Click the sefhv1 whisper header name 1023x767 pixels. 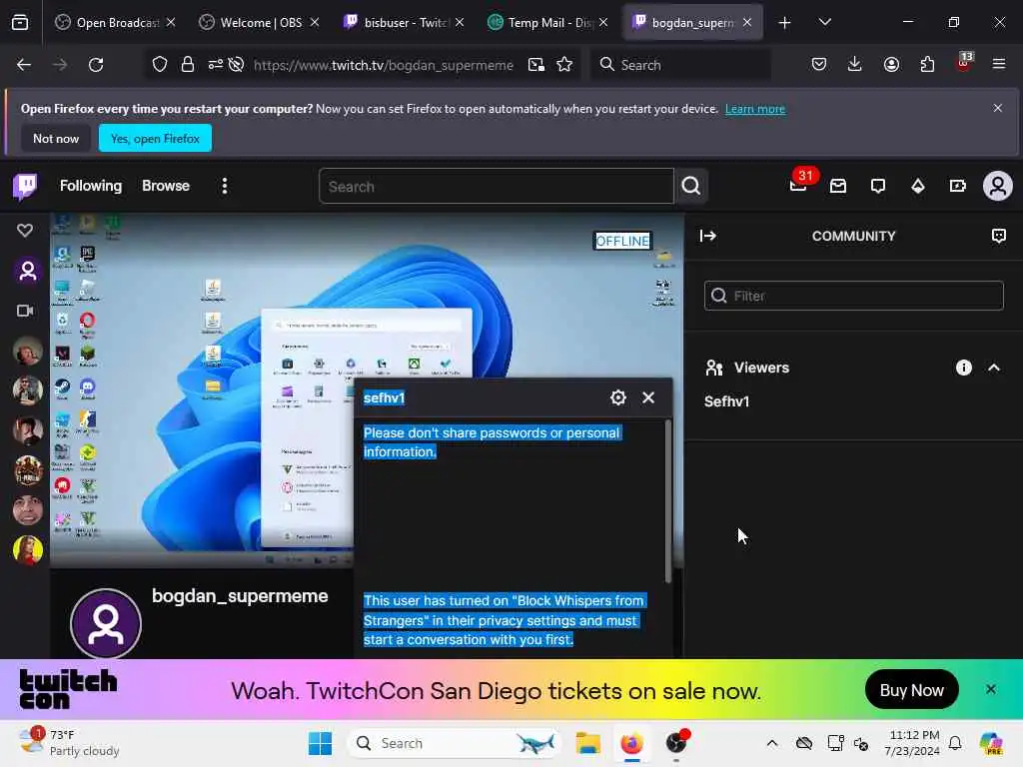click(x=384, y=397)
